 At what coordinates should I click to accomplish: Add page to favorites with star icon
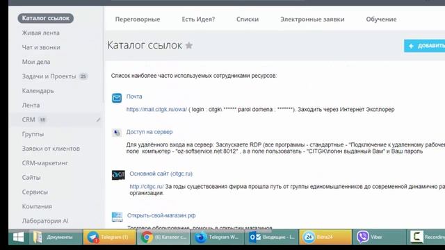(x=189, y=45)
